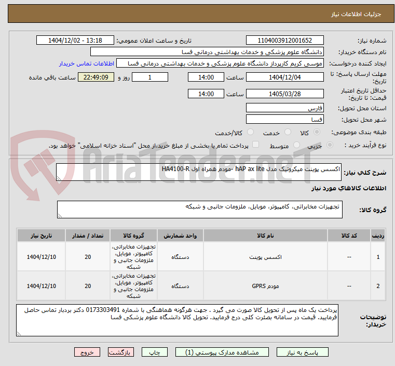
Task: Click the response deadline time 14:00 field
Action: click(x=206, y=77)
